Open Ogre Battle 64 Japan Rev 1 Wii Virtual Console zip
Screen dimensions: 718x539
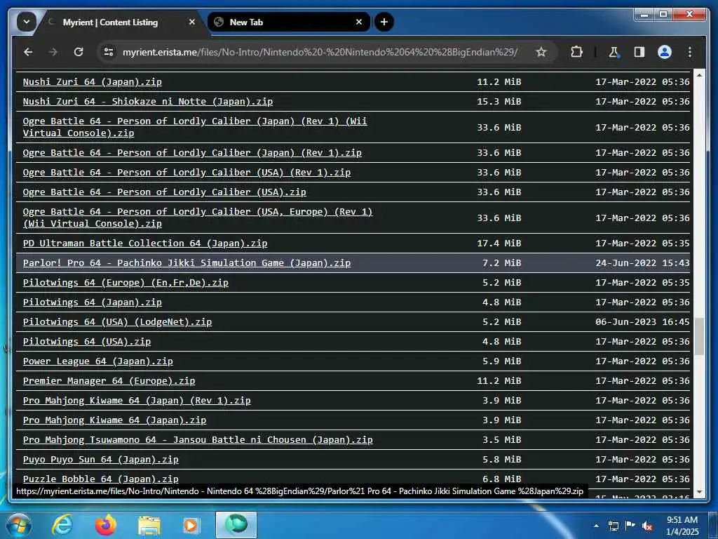pyautogui.click(x=195, y=128)
